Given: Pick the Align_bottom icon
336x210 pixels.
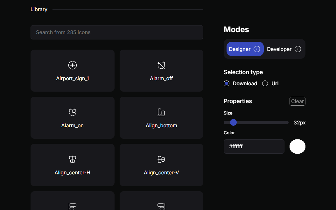Looking at the screenshot, I should [x=161, y=112].
